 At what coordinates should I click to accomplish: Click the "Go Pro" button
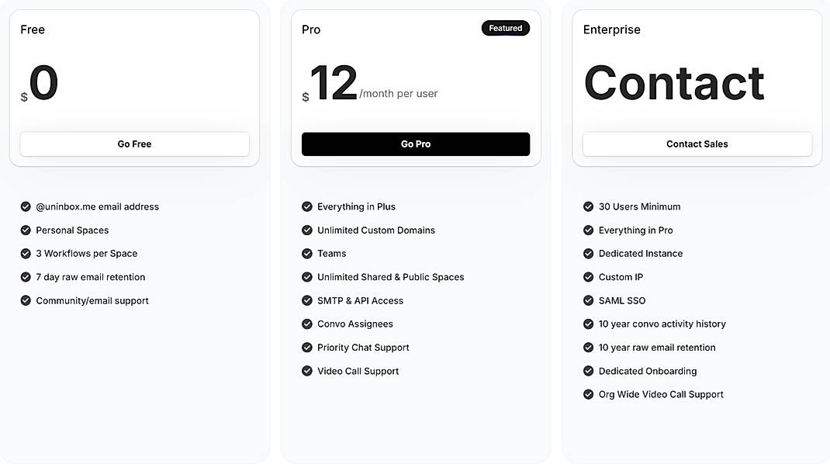pyautogui.click(x=416, y=144)
